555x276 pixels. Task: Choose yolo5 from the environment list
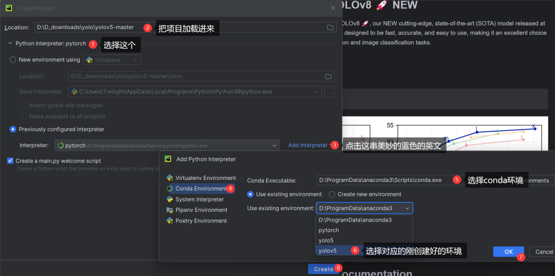coord(364,240)
